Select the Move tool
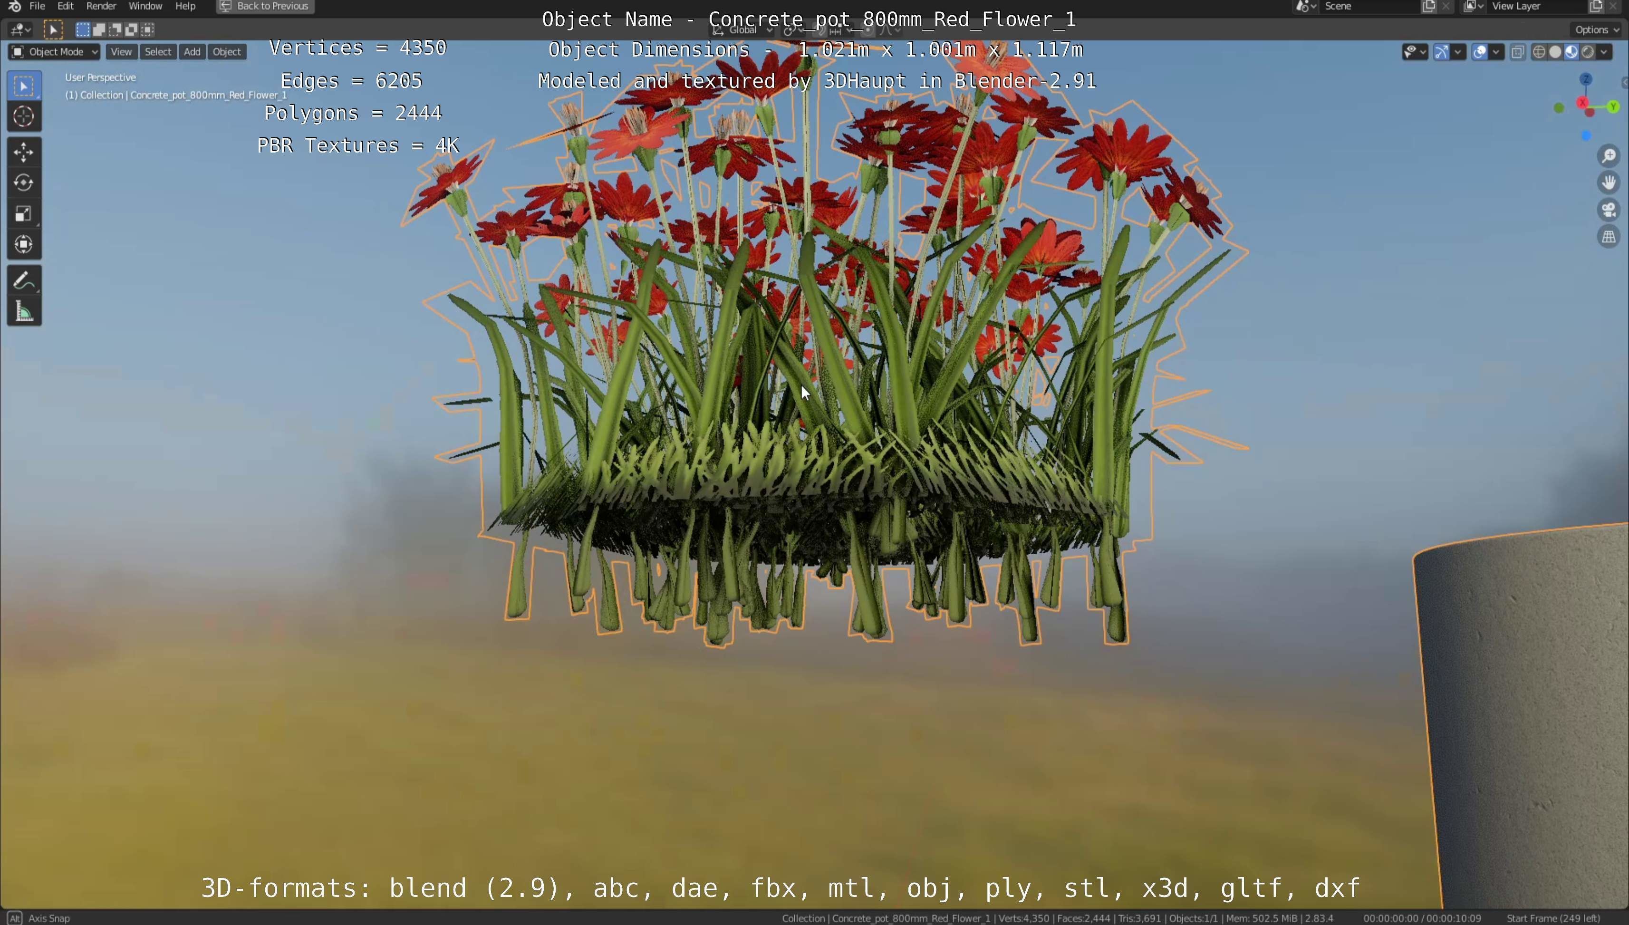Viewport: 1629px width, 925px height. click(x=24, y=153)
